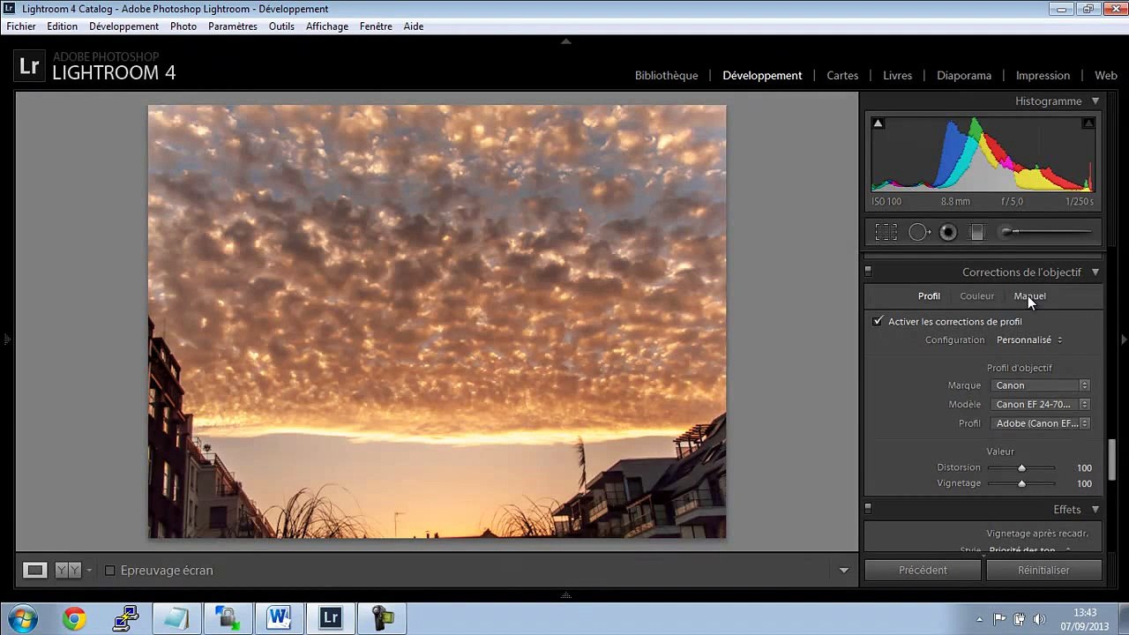
Task: Enable Epreuvage écran checkbox
Action: 110,571
